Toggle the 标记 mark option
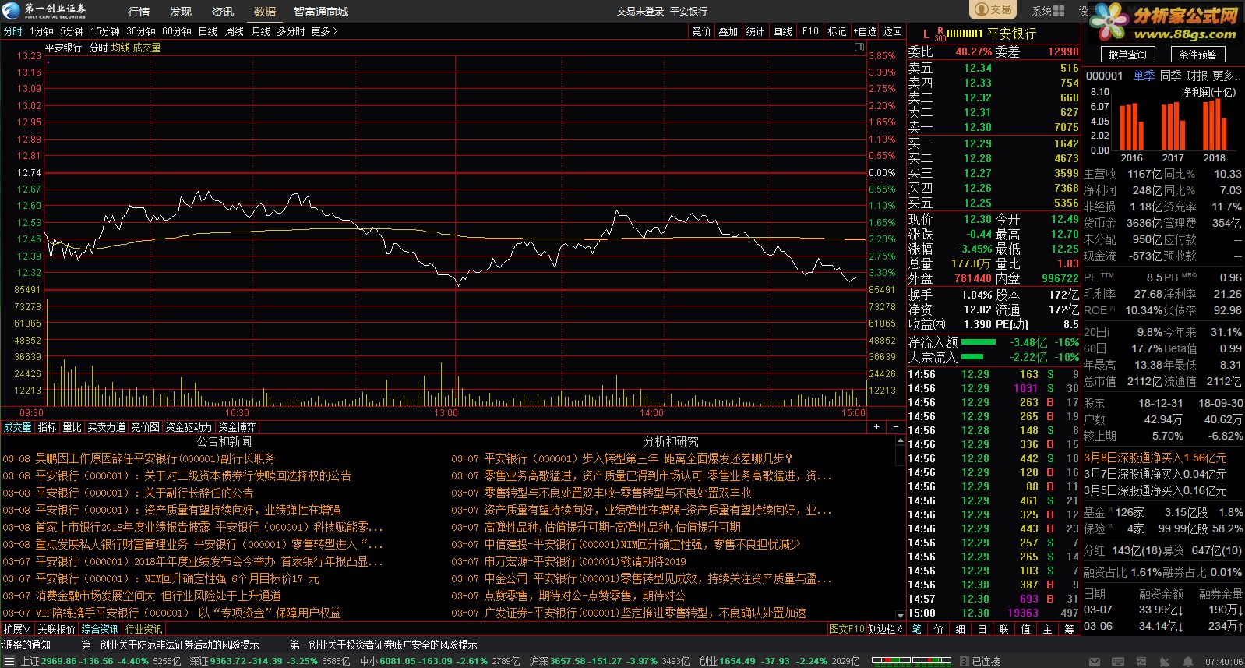The width and height of the screenshot is (1245, 668). coord(838,31)
